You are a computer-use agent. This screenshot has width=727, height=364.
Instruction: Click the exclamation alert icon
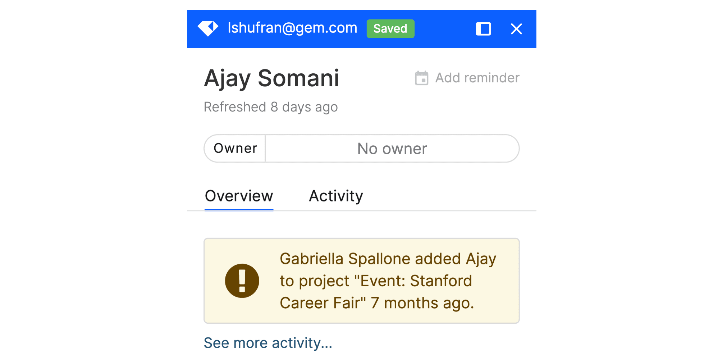[x=242, y=281]
